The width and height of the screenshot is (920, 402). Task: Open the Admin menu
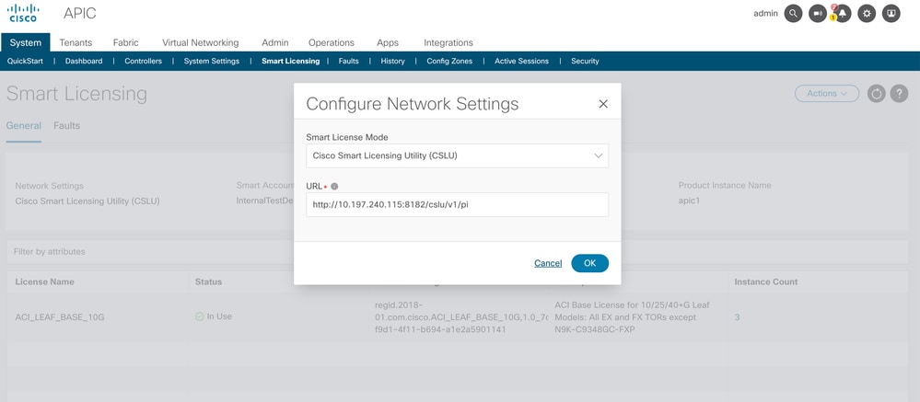coord(275,43)
